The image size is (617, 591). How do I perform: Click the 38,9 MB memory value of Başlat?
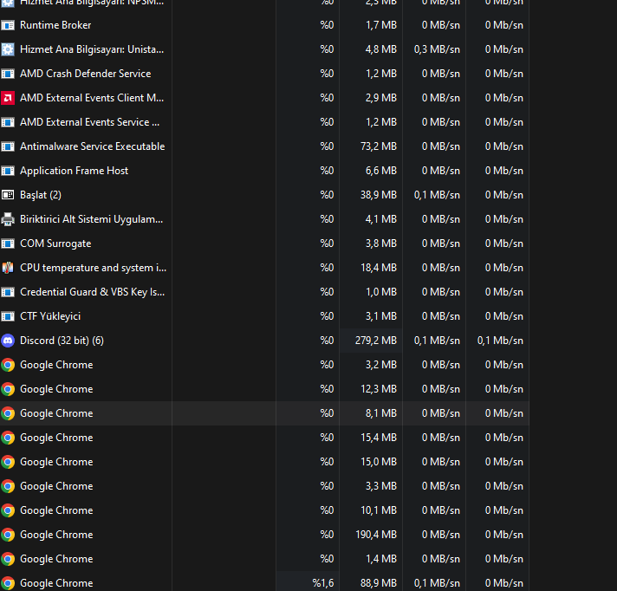click(379, 195)
